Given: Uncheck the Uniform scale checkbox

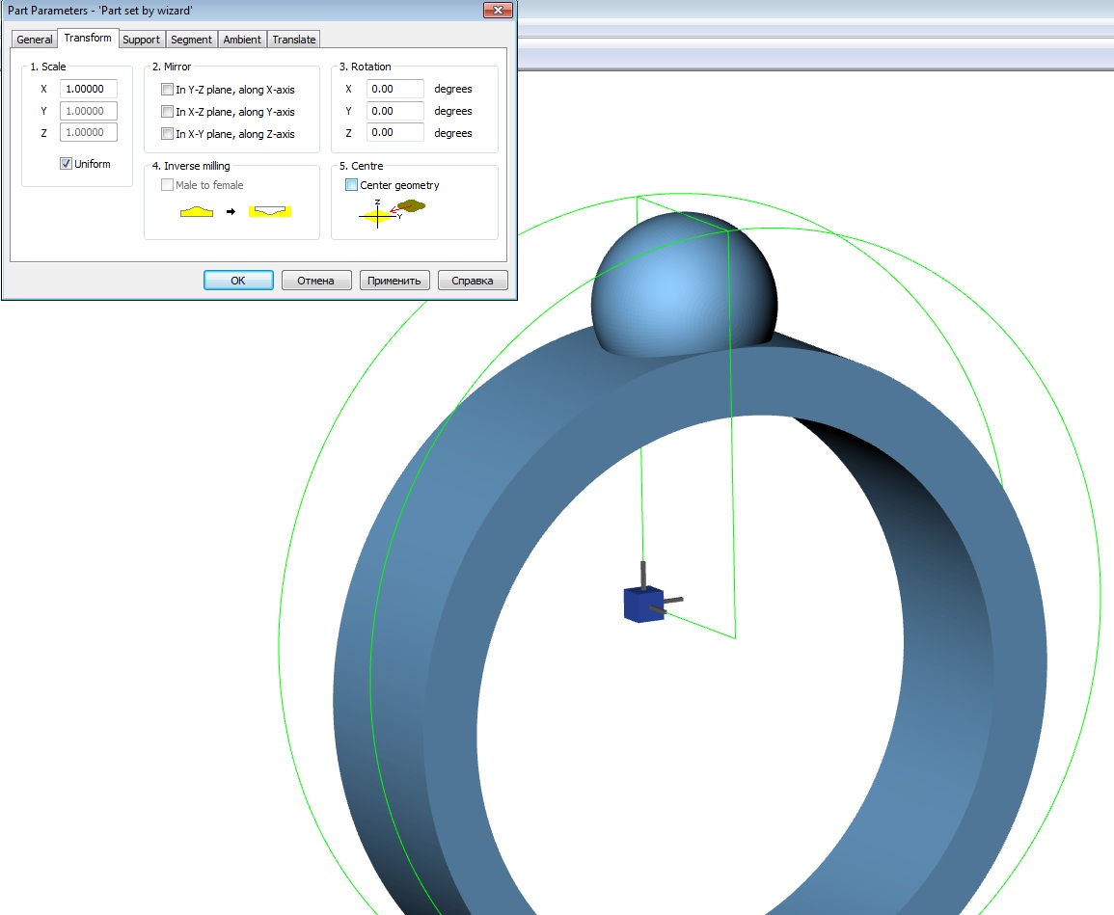Looking at the screenshot, I should (x=67, y=164).
